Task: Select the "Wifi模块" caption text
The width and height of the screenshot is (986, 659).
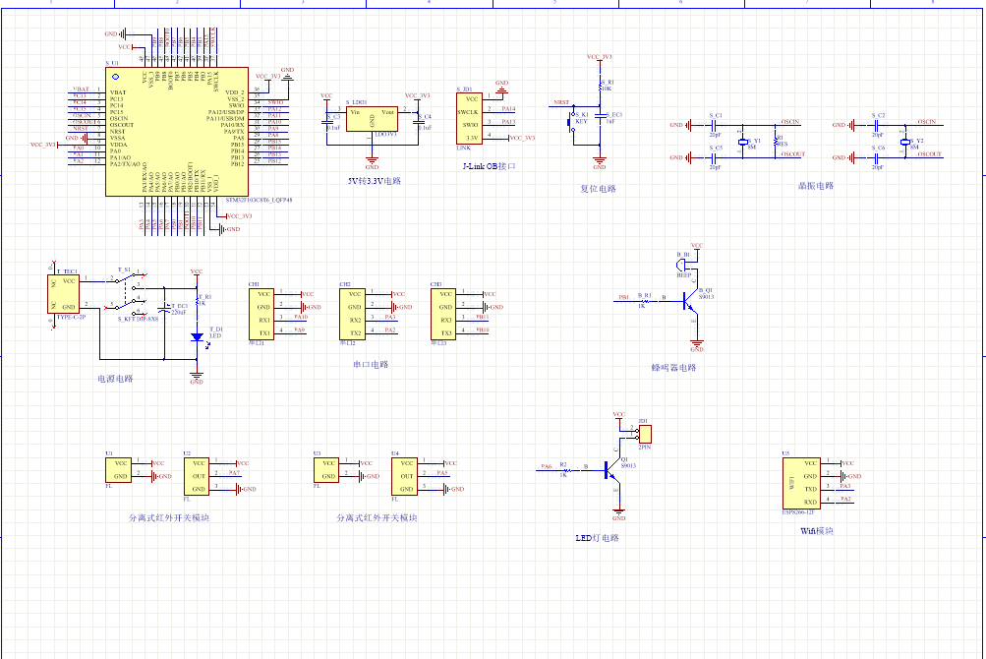Action: pyautogui.click(x=817, y=530)
